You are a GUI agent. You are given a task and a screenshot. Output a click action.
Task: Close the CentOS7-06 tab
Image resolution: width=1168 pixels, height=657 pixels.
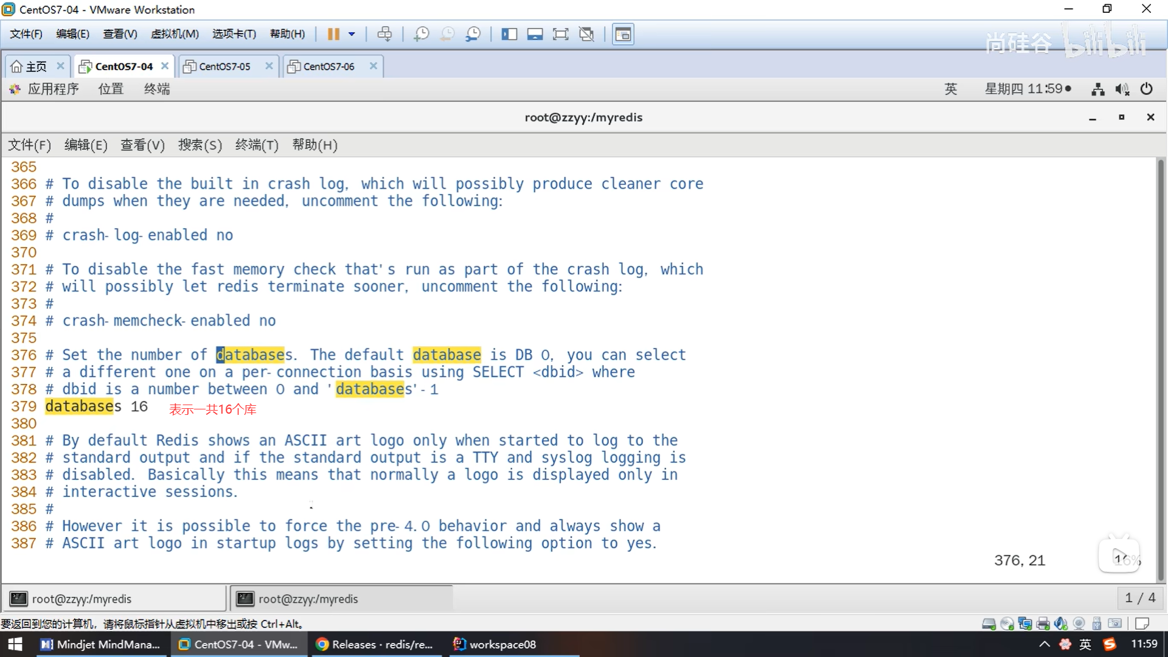click(374, 66)
